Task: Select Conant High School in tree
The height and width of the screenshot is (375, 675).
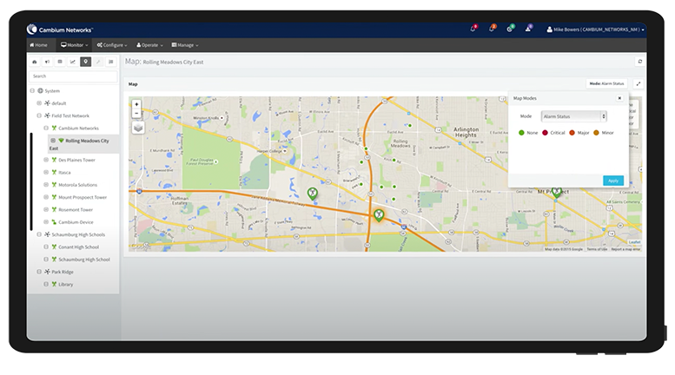Action: click(79, 247)
